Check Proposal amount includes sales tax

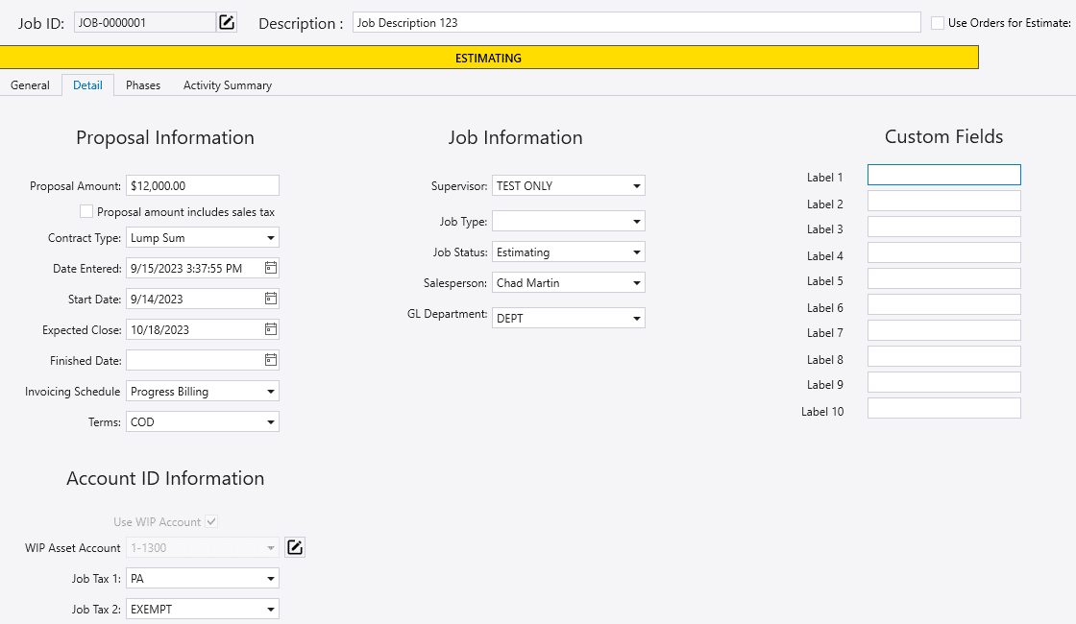[86, 211]
